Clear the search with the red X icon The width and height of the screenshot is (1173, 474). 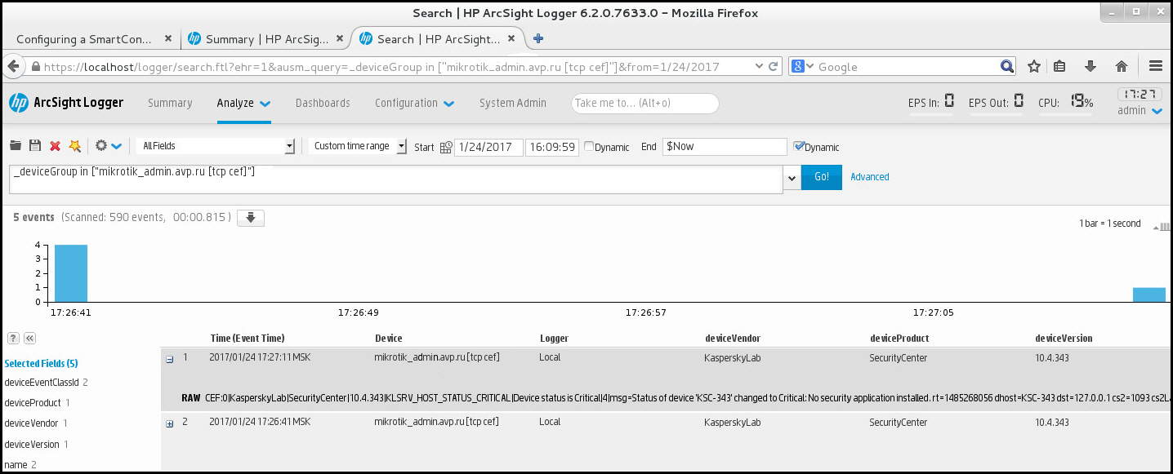point(53,144)
